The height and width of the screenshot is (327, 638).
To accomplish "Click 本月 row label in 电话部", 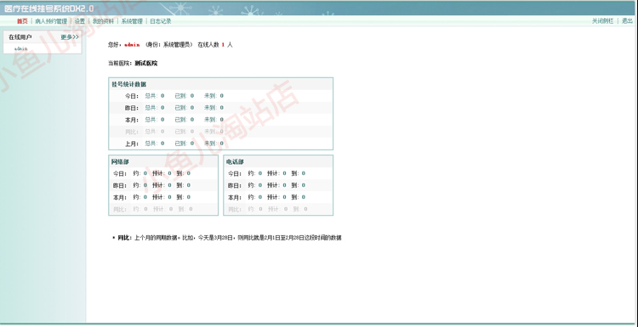I will pos(235,197).
